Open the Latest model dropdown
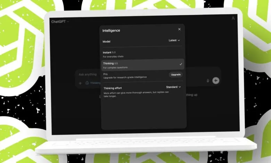Screen dimensions: 271x163 click(174, 40)
